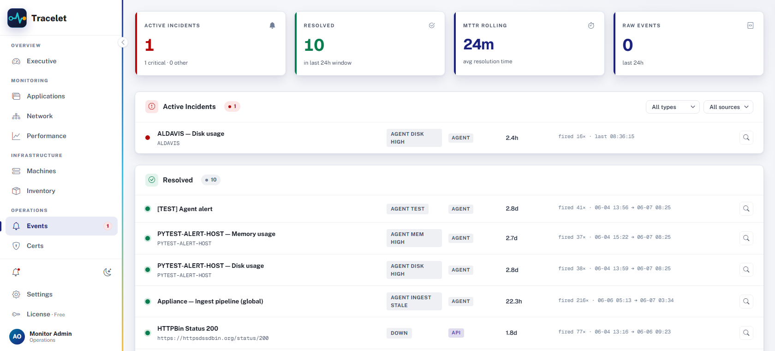Click the Applications window icon
The image size is (775, 351).
[x=16, y=96]
